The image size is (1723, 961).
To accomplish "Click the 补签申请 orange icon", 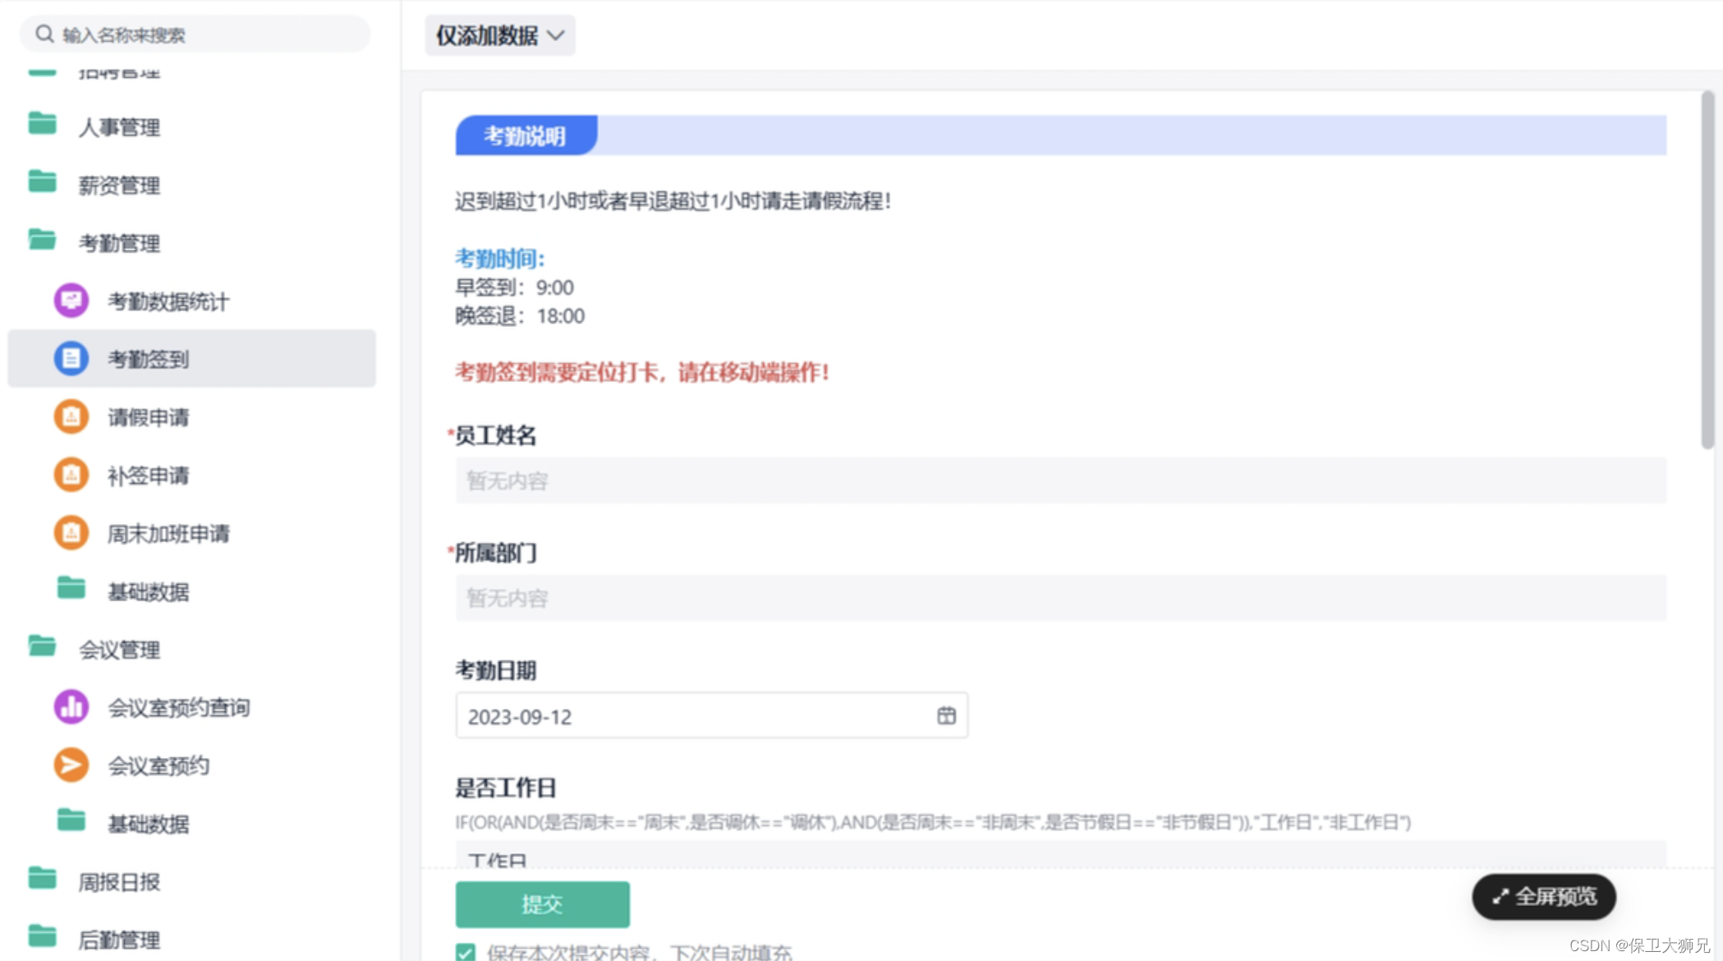I will 71,475.
